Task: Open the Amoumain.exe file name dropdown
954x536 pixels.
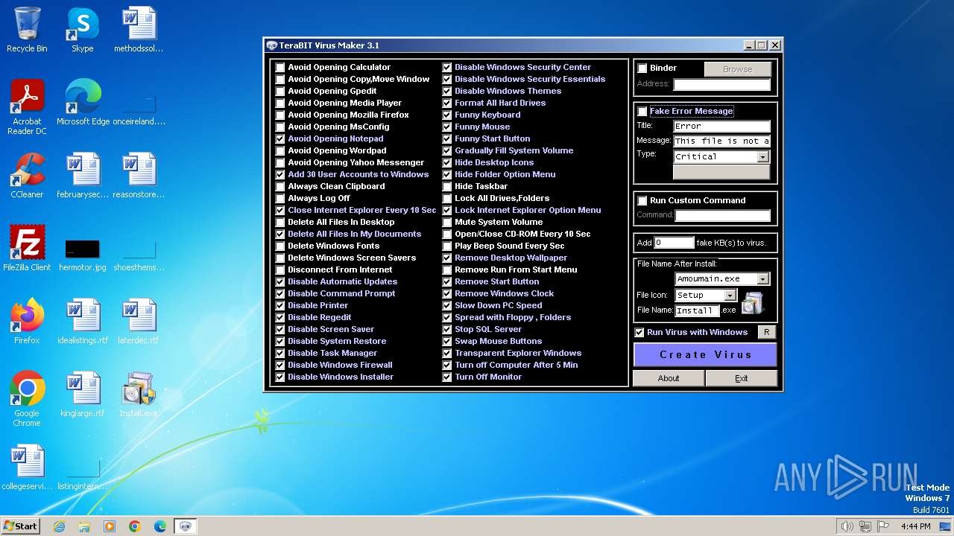Action: point(762,279)
